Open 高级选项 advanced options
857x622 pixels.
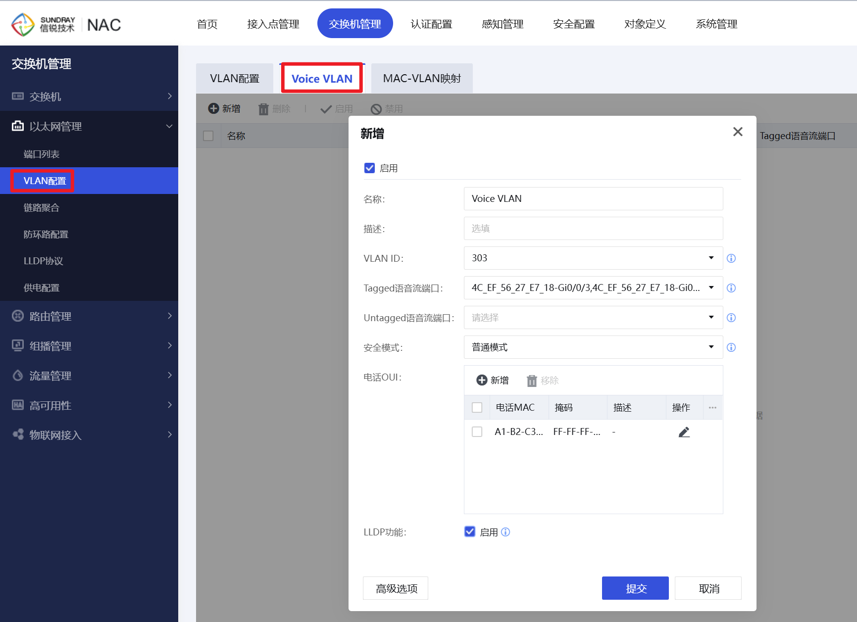[396, 588]
